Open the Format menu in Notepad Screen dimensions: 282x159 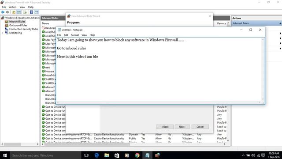click(x=75, y=35)
